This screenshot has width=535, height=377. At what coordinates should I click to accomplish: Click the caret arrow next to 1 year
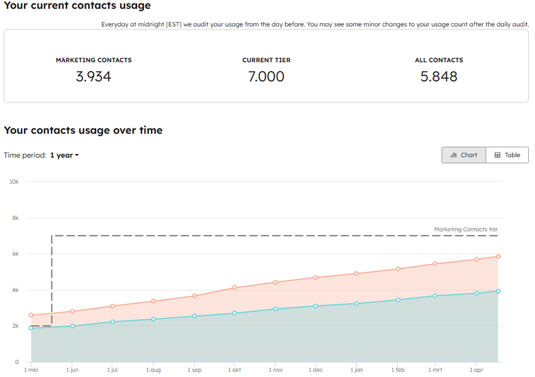pos(76,155)
